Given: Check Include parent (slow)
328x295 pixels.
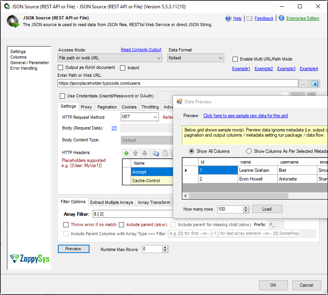Looking at the screenshot, I should [121, 225].
